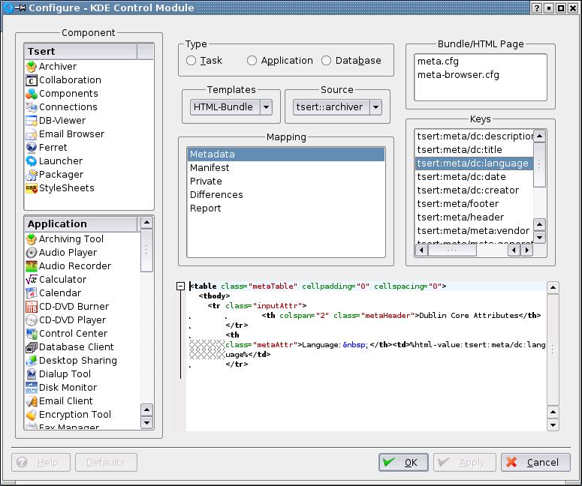582x486 pixels.
Task: Collapse the table code fold marker
Action: [x=180, y=286]
